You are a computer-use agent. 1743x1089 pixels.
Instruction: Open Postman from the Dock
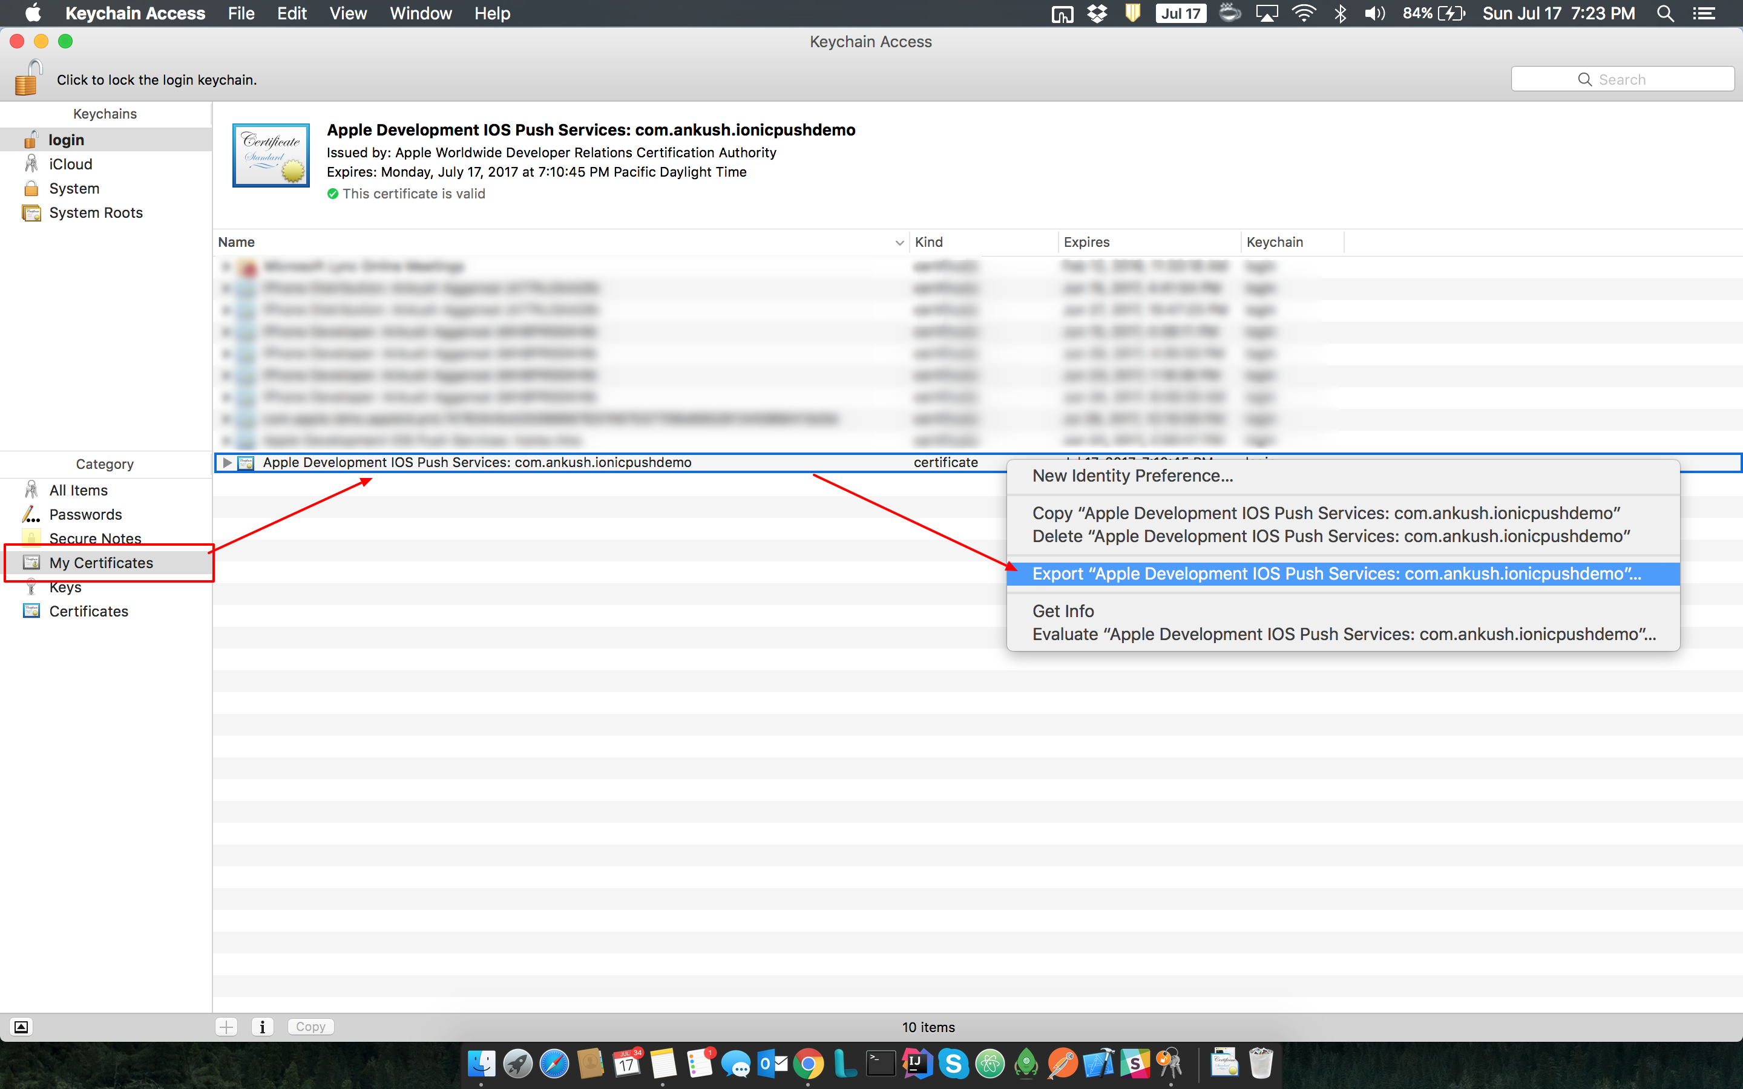tap(1062, 1063)
